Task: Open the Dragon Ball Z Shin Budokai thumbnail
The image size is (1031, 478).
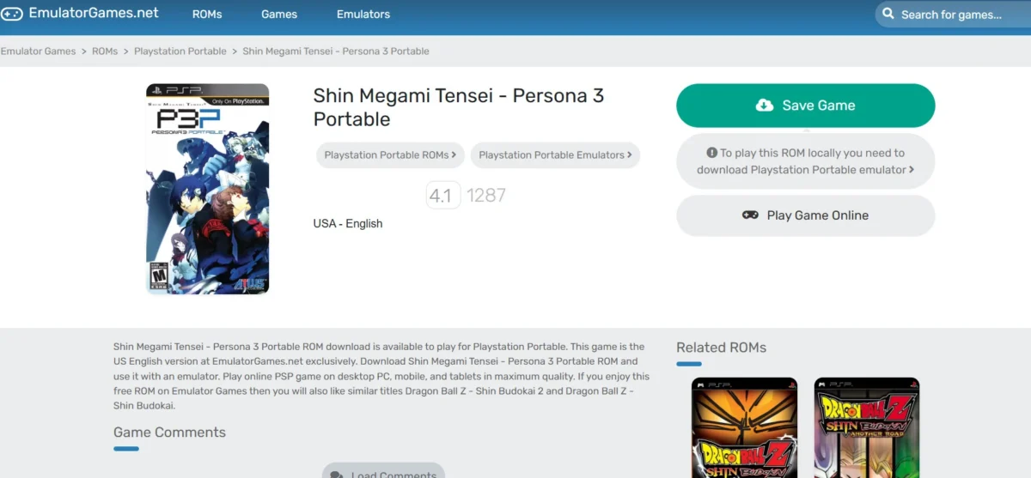Action: click(744, 427)
